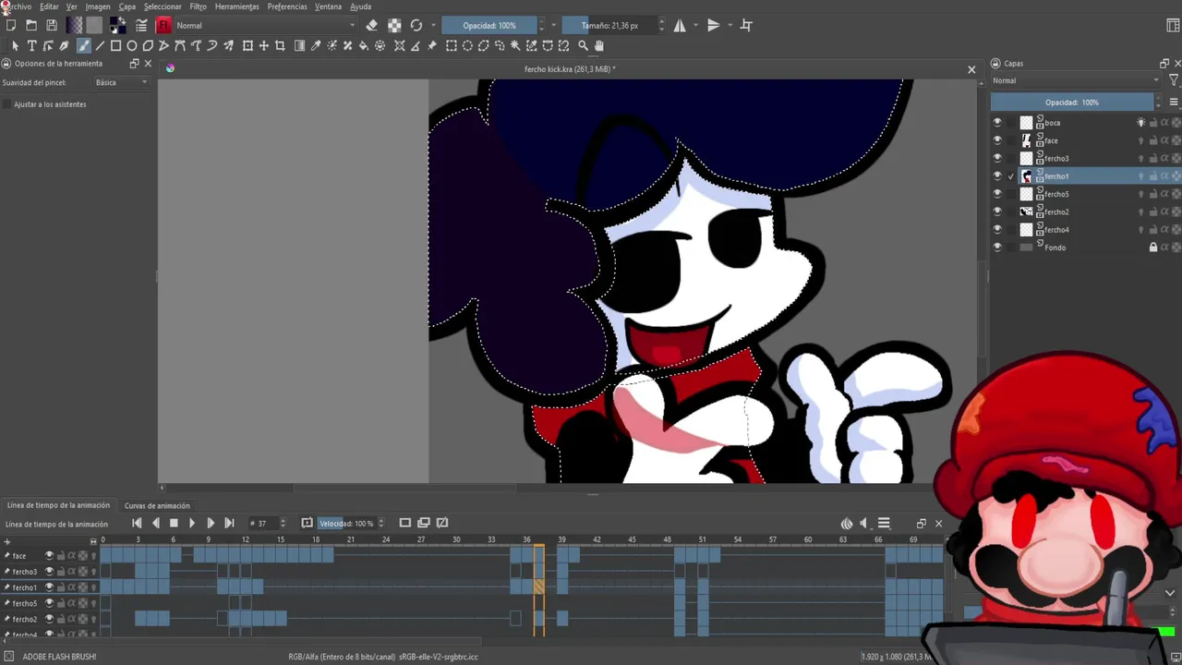Screen dimensions: 1182x665
Task: Select the text tool
Action: click(x=31, y=45)
